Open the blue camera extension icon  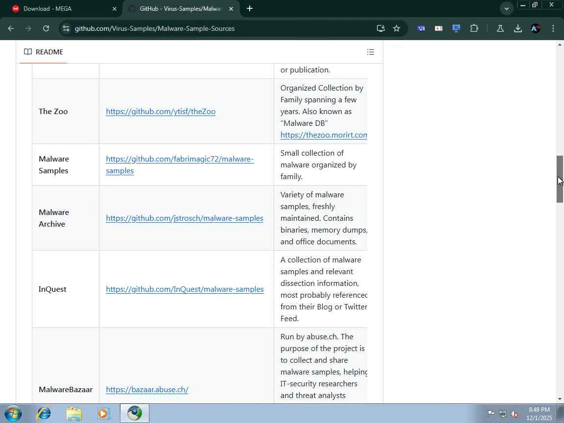coord(421,28)
